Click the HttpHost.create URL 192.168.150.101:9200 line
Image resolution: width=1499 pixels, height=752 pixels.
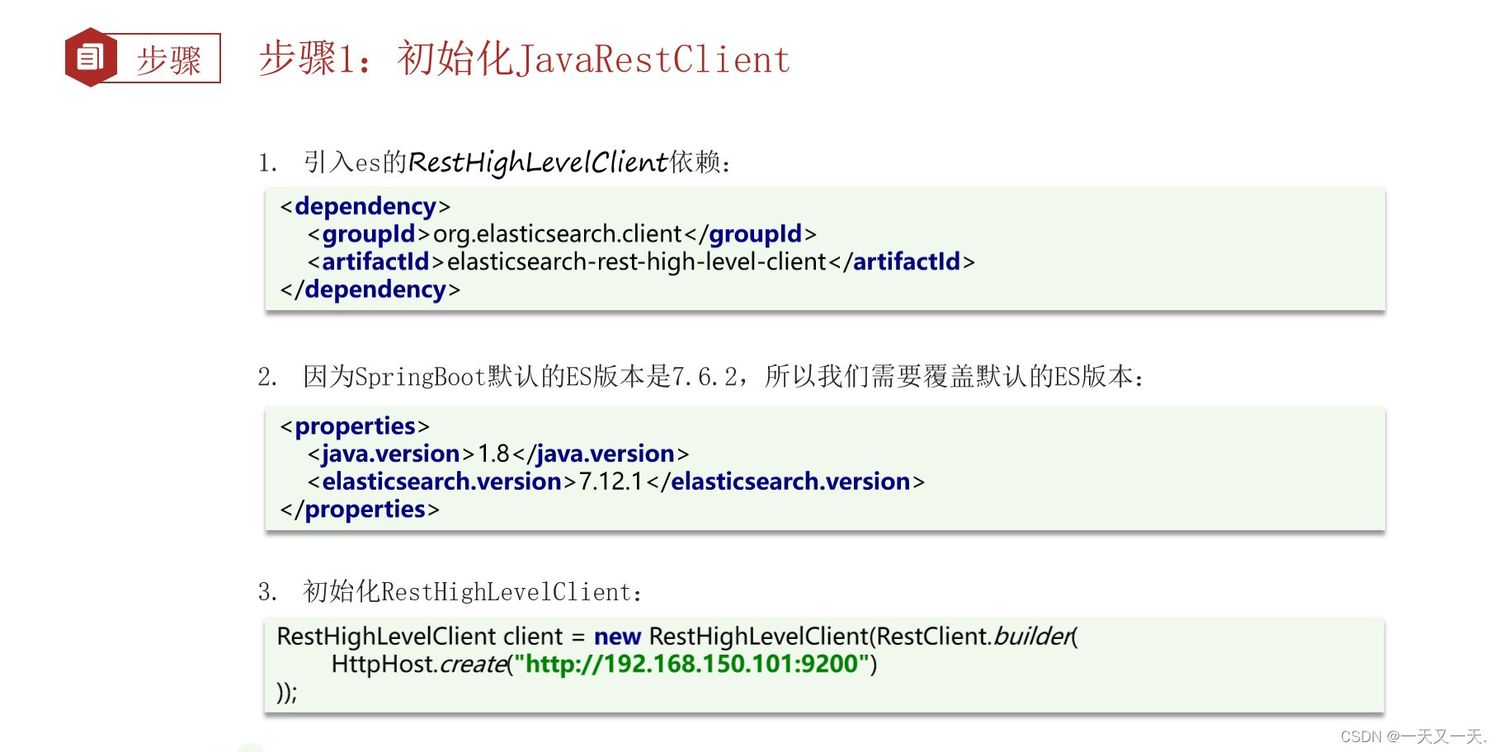[604, 665]
